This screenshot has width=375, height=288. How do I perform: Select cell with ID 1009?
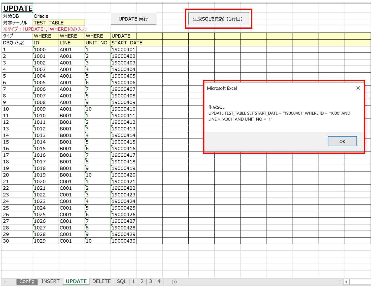(x=46, y=109)
